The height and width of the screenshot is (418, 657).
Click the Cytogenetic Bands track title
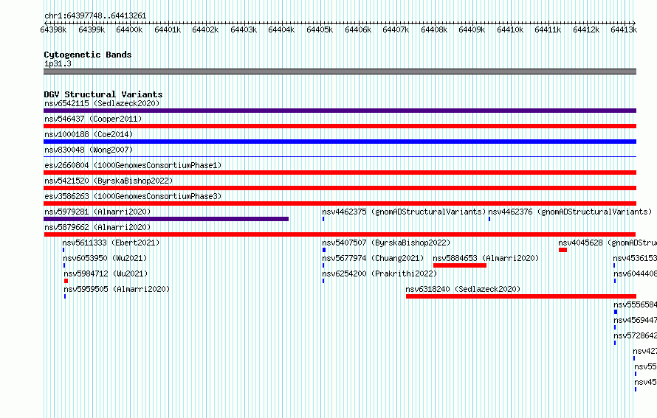pos(88,55)
